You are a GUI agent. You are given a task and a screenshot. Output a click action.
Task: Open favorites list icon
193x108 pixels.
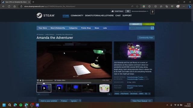point(161,6)
